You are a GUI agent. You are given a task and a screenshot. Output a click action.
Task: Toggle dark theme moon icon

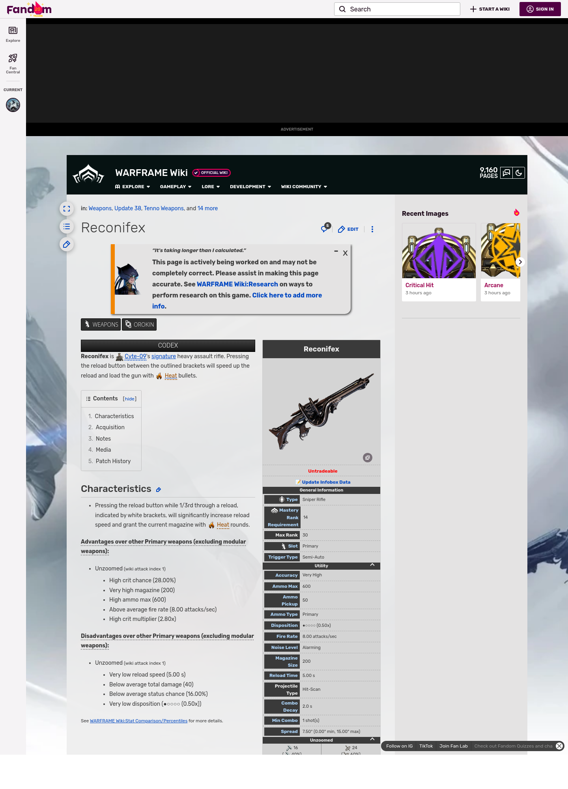click(519, 173)
